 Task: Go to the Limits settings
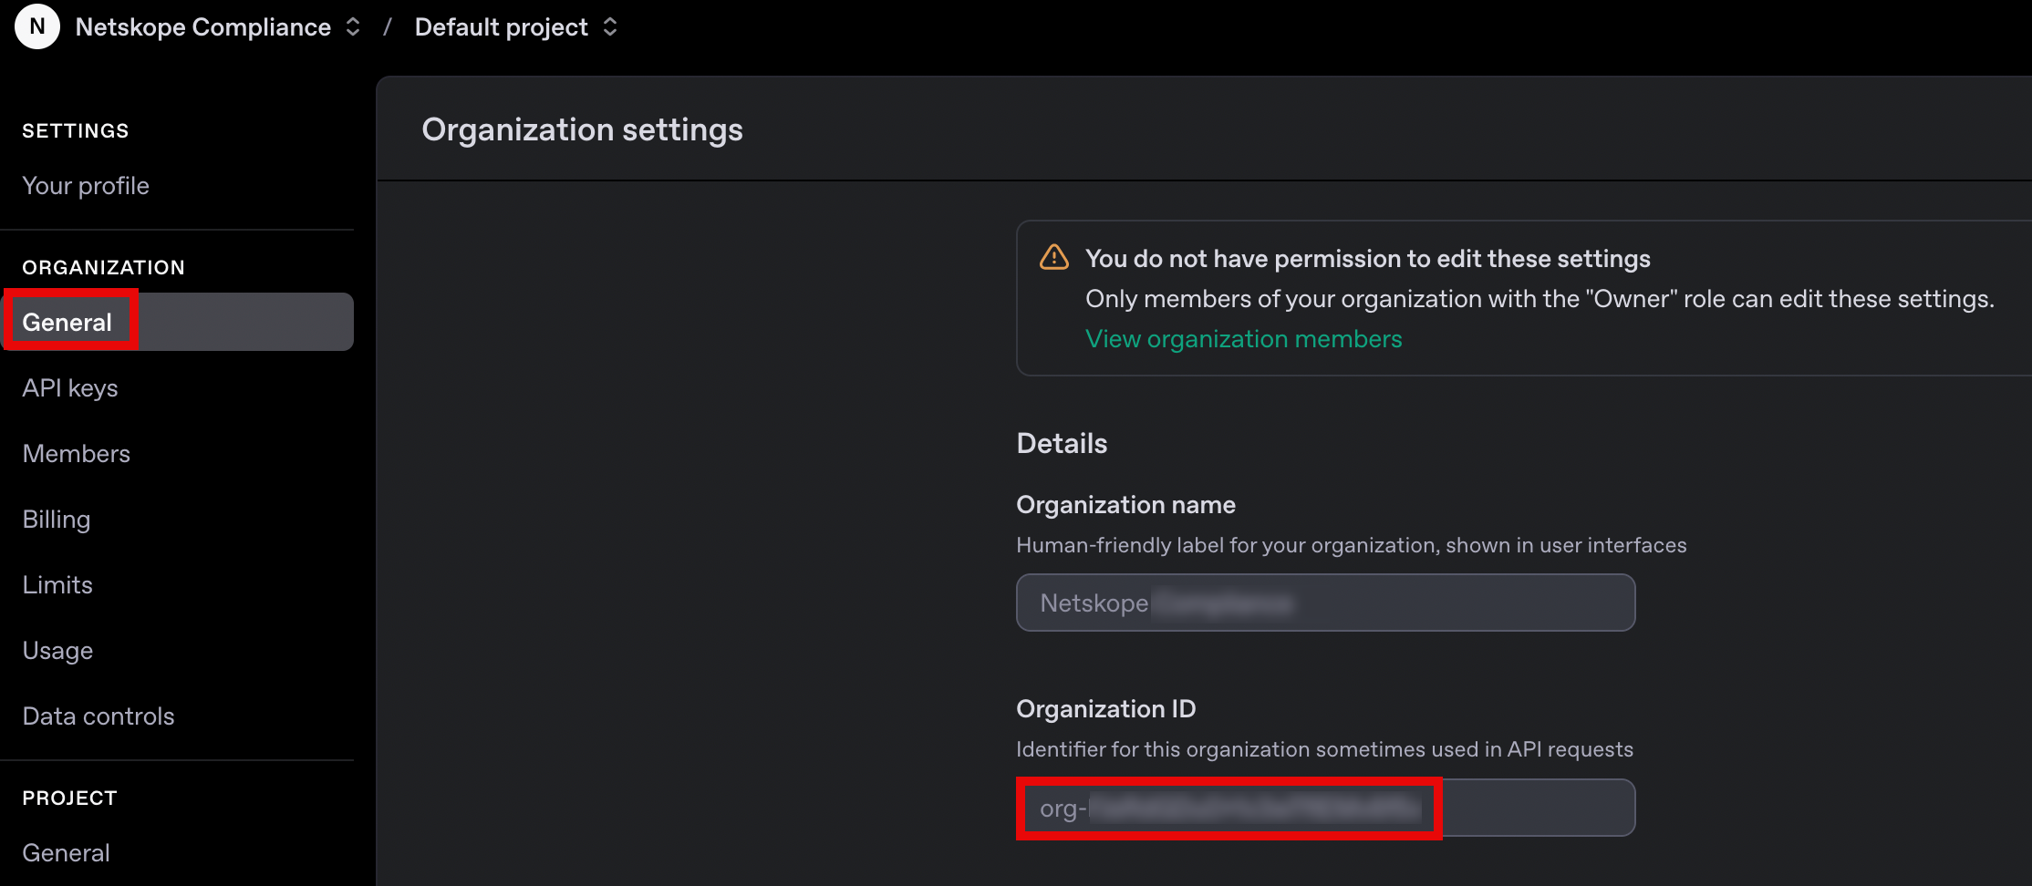point(57,584)
